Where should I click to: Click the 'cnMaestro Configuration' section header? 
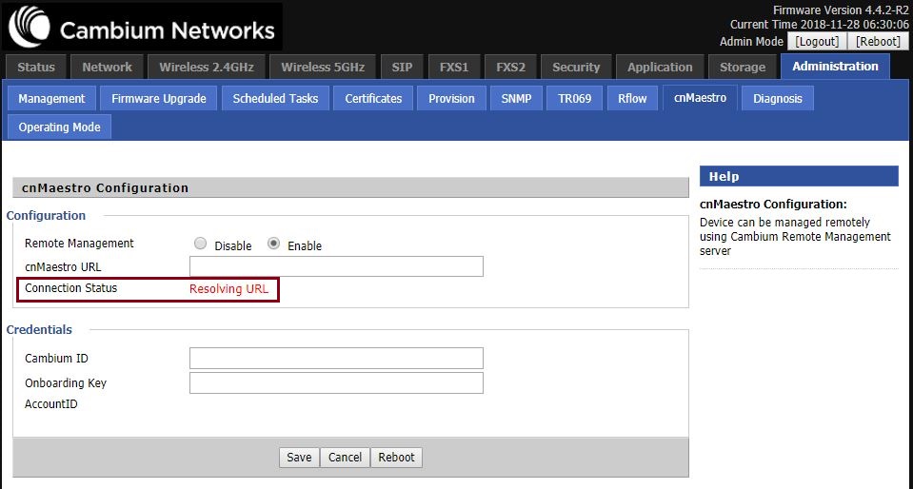click(x=350, y=188)
